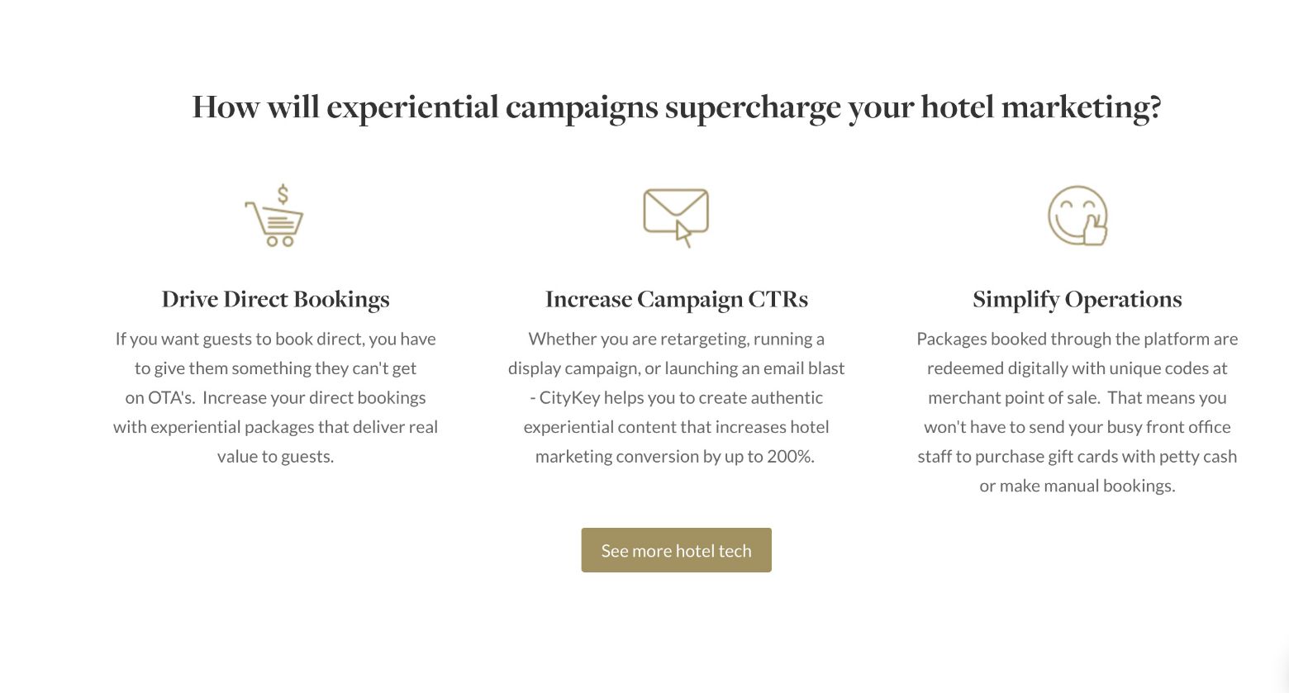Click the dollar sign above the cart
This screenshot has width=1289, height=693.
(283, 195)
